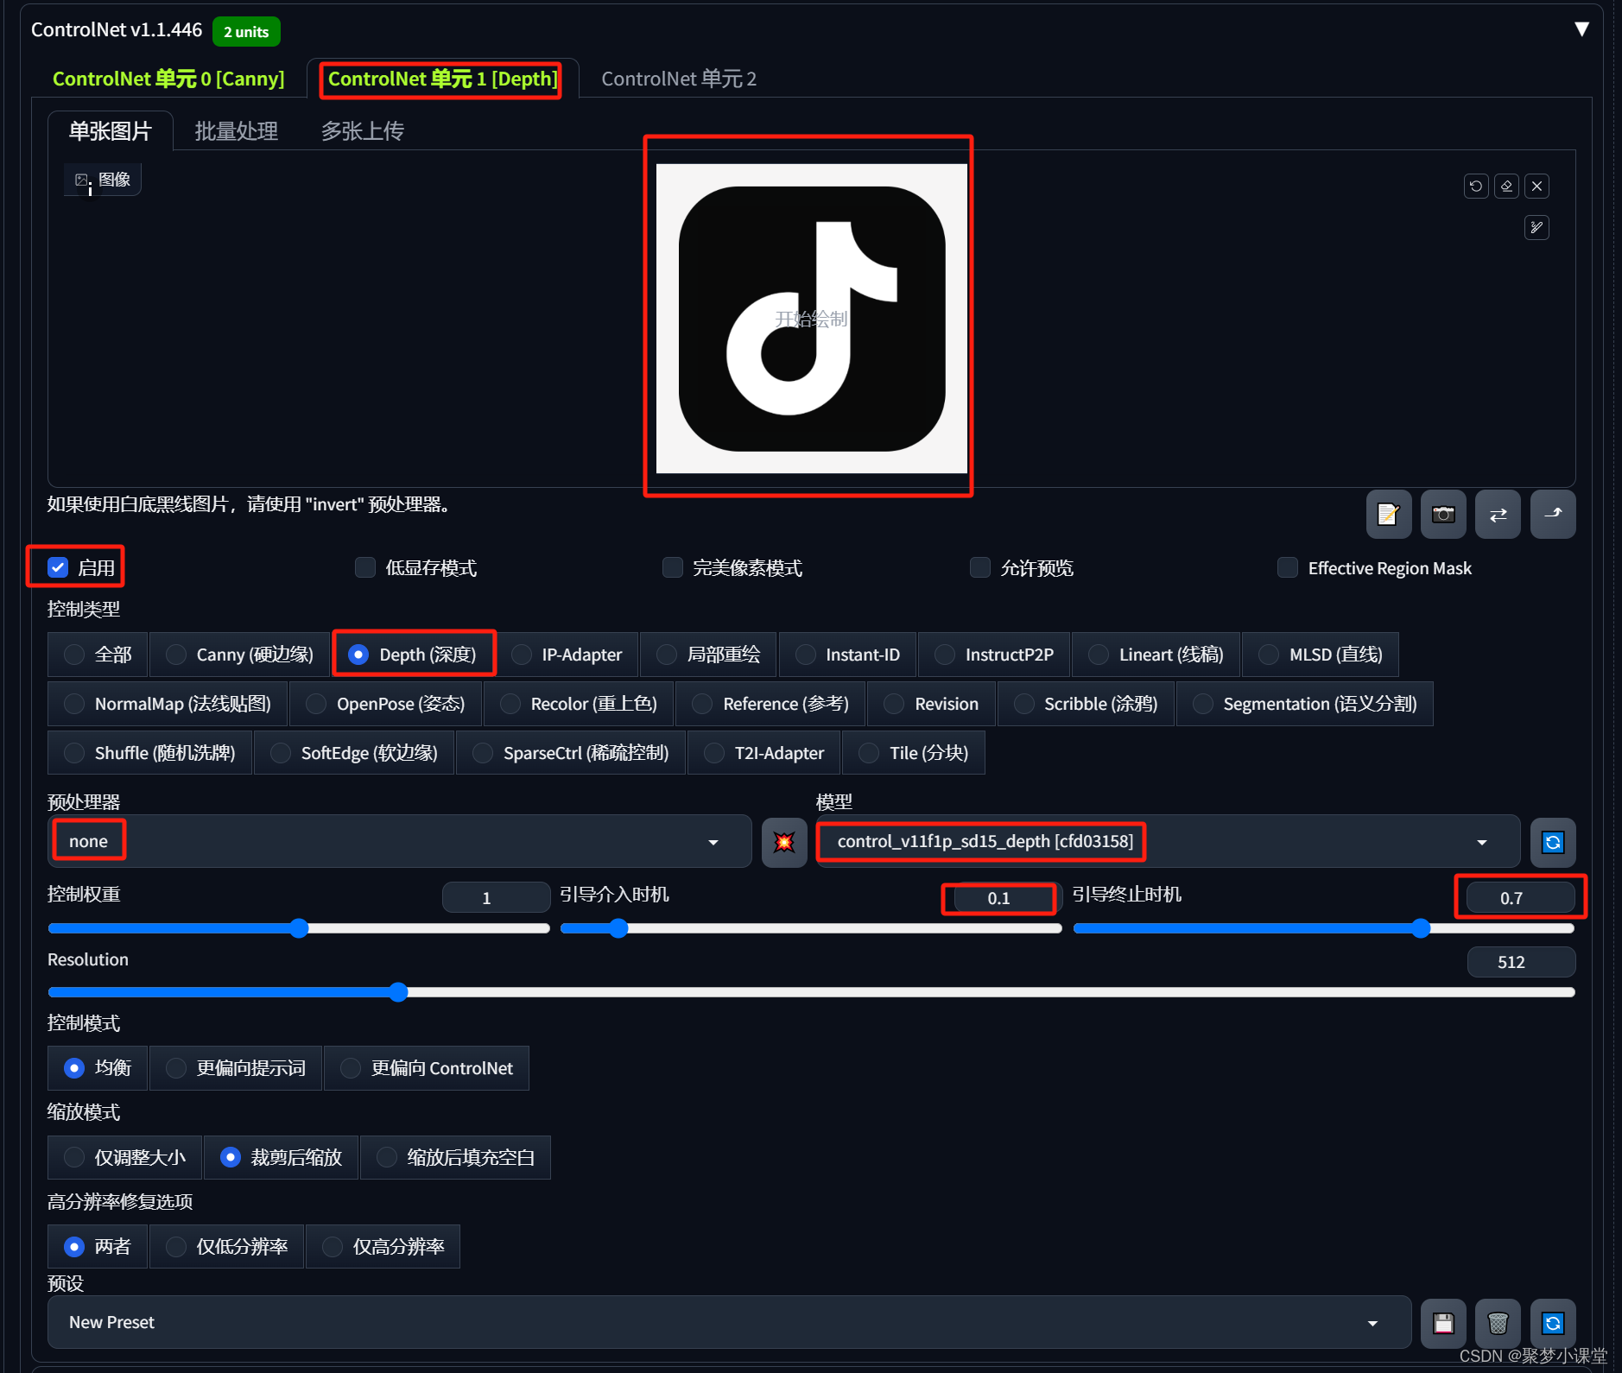
Task: Click the camera webcam icon
Action: click(1443, 515)
